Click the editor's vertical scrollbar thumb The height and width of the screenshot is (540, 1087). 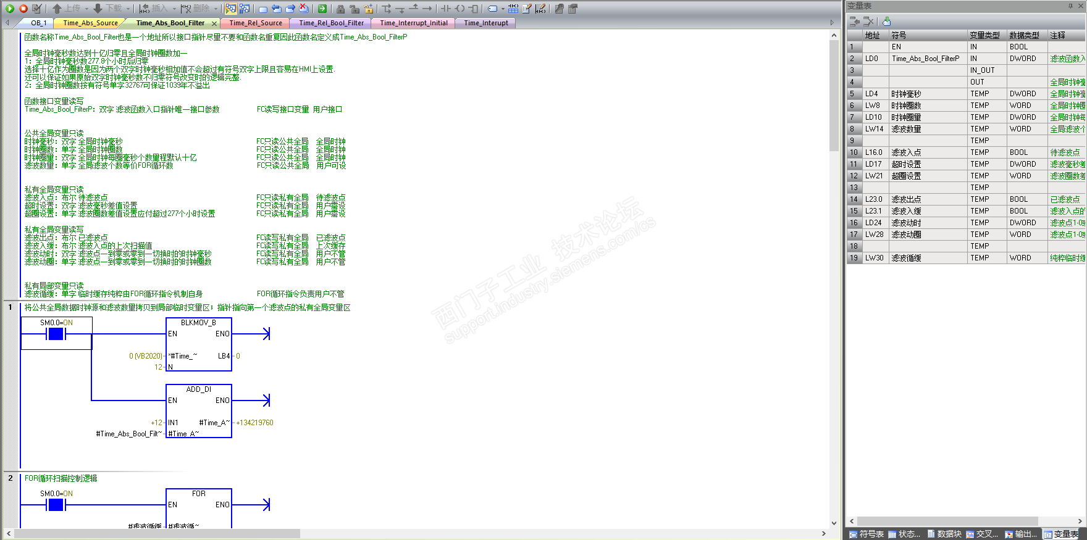[x=834, y=95]
